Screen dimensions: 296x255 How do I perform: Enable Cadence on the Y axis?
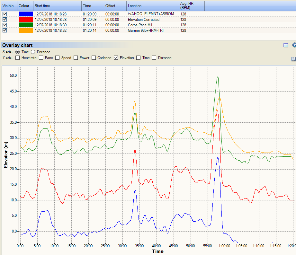tap(94, 58)
